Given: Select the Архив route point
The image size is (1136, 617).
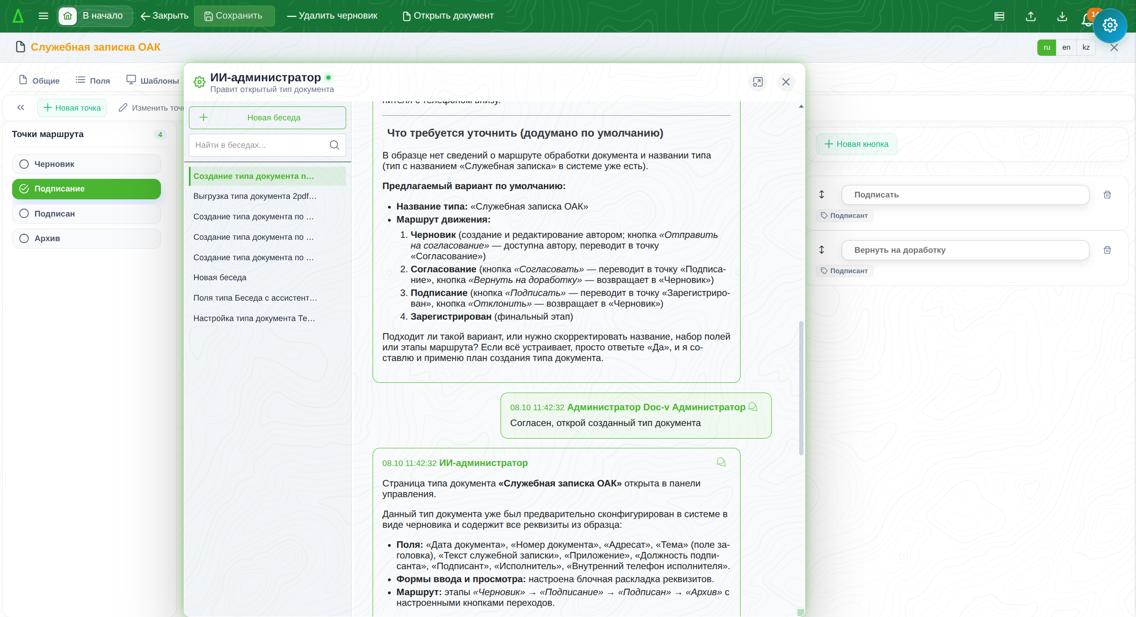Looking at the screenshot, I should (x=87, y=238).
